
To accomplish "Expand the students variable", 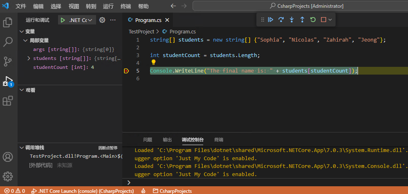I will tap(29, 58).
